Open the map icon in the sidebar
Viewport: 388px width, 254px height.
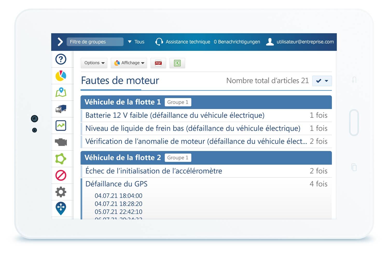61,92
